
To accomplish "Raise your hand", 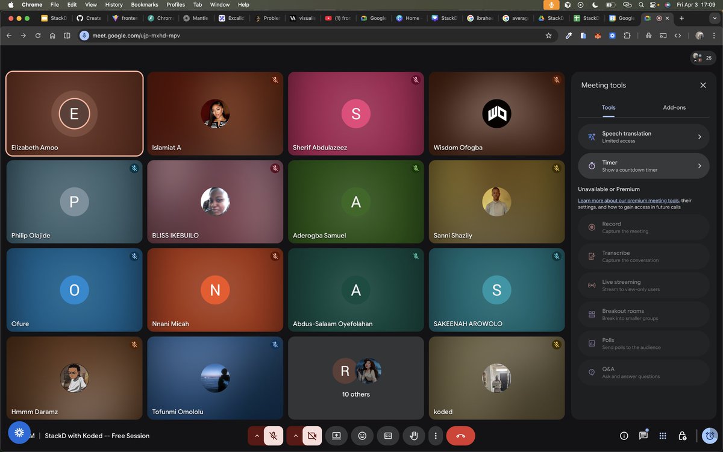I will tap(414, 436).
